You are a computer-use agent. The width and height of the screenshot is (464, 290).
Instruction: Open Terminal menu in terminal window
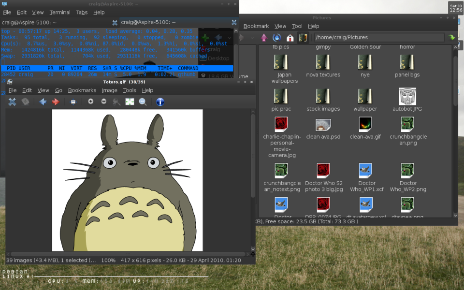point(60,13)
